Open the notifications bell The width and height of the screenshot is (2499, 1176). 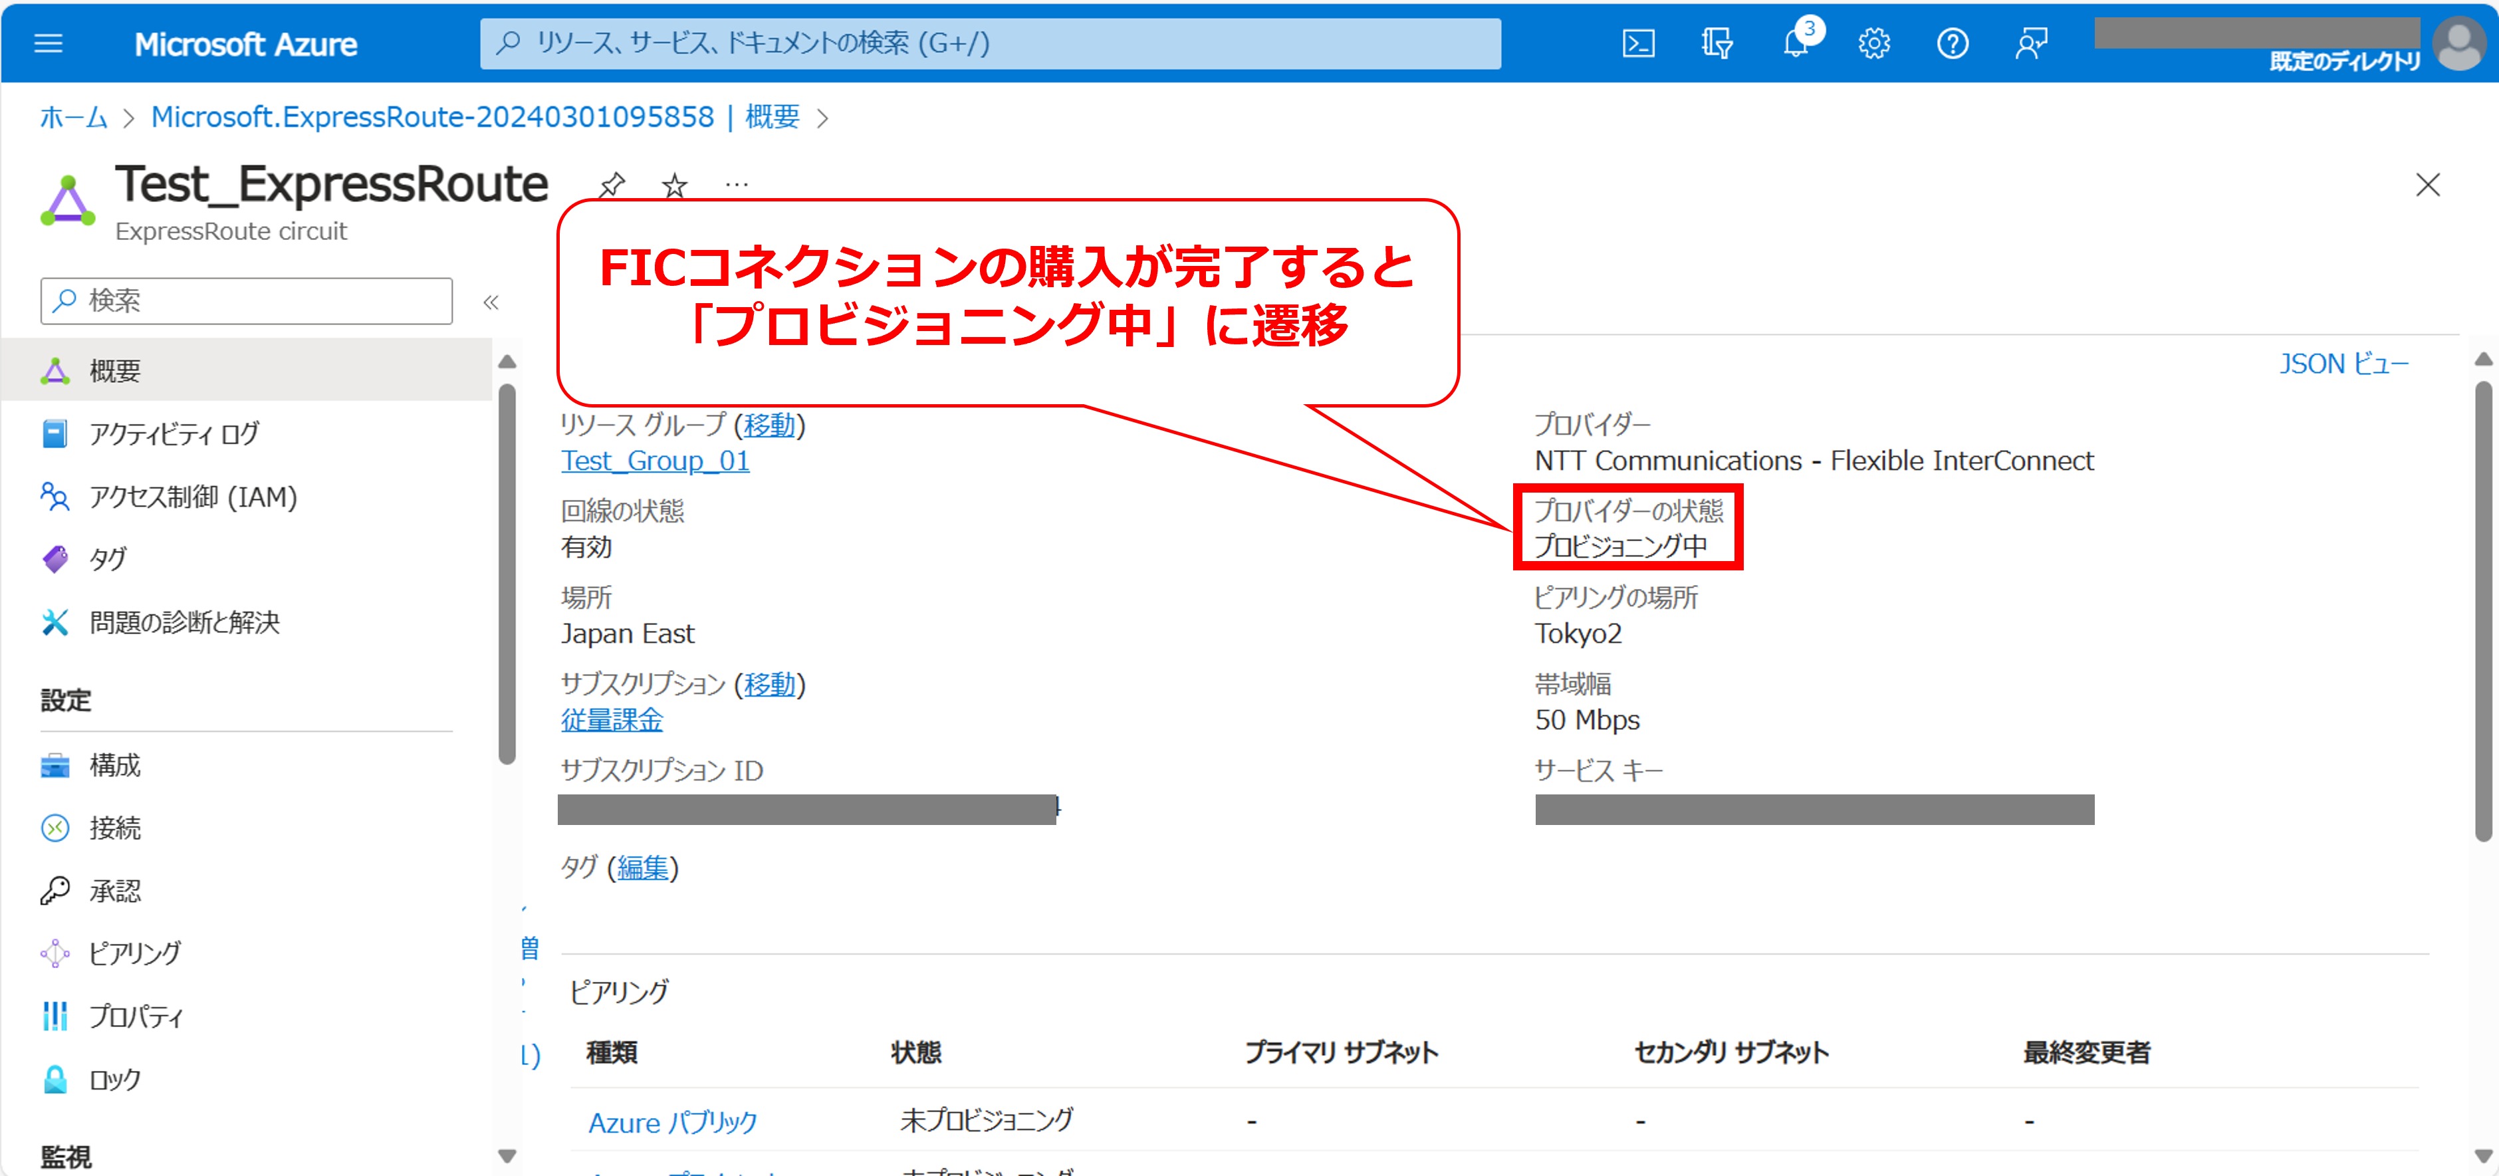click(1796, 44)
